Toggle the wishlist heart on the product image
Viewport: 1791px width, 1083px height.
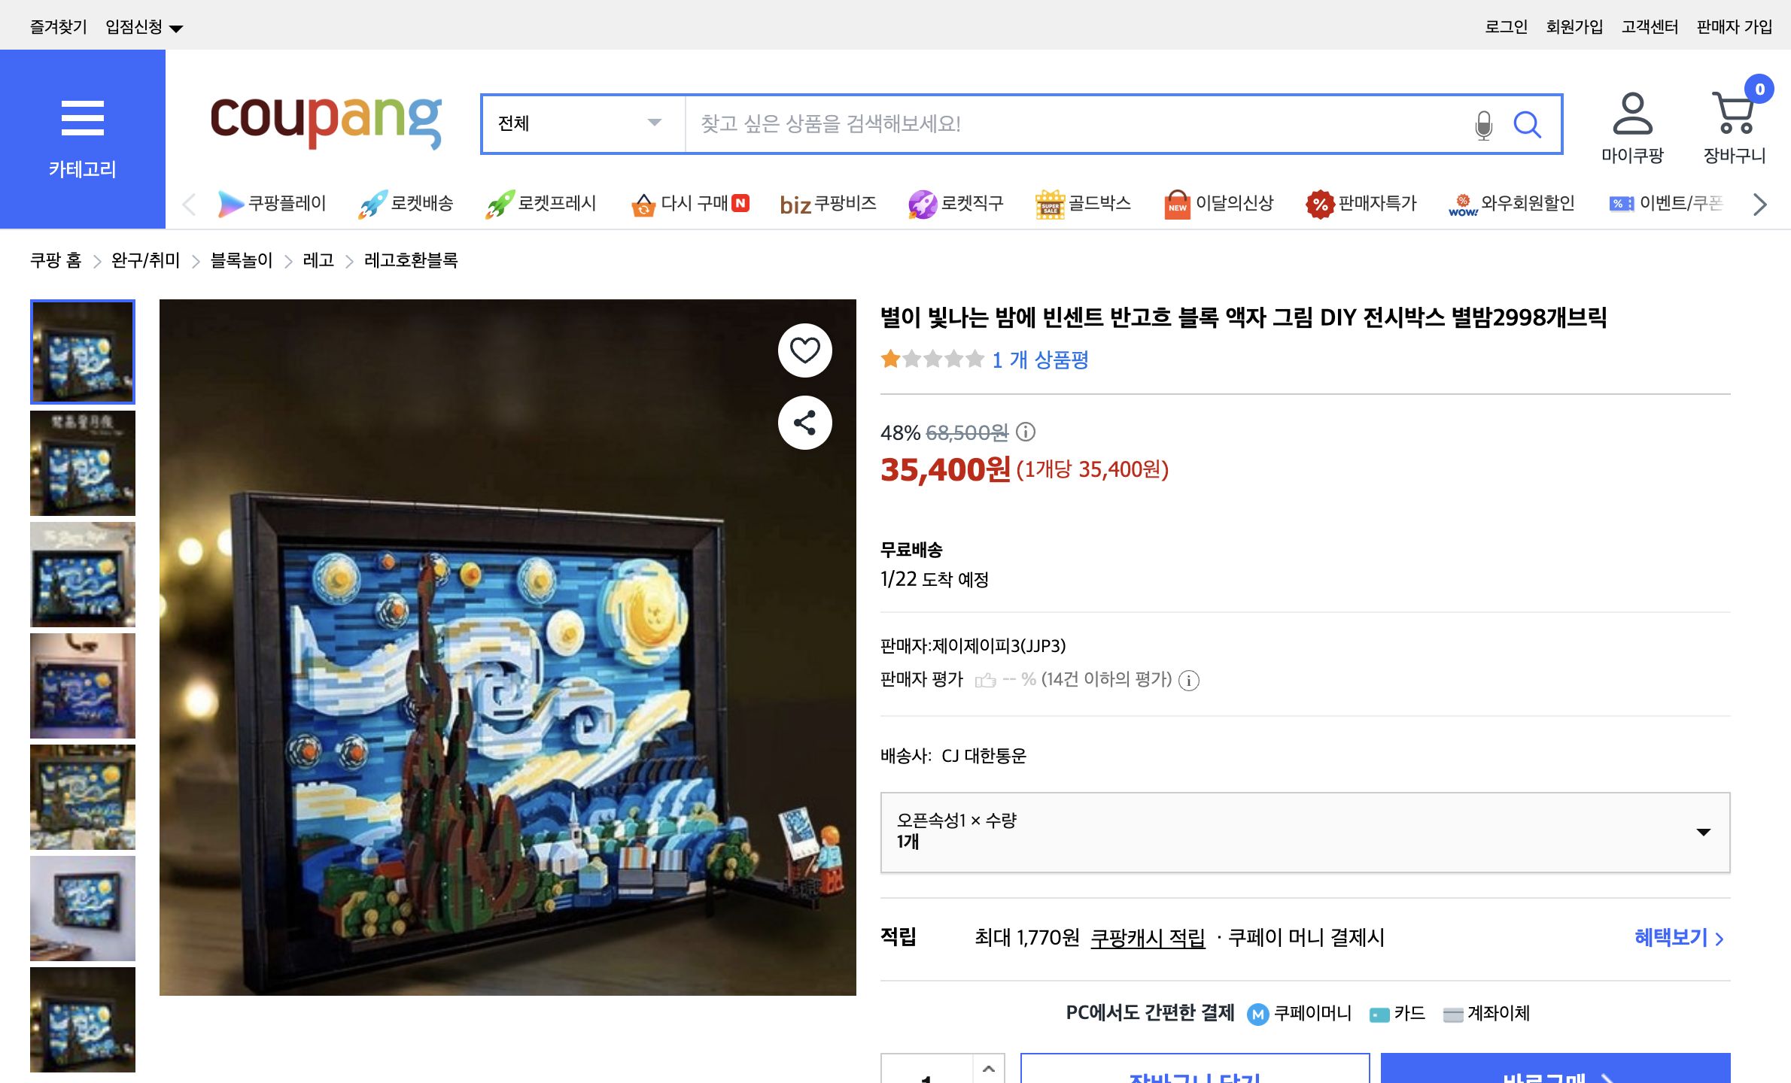pyautogui.click(x=804, y=350)
